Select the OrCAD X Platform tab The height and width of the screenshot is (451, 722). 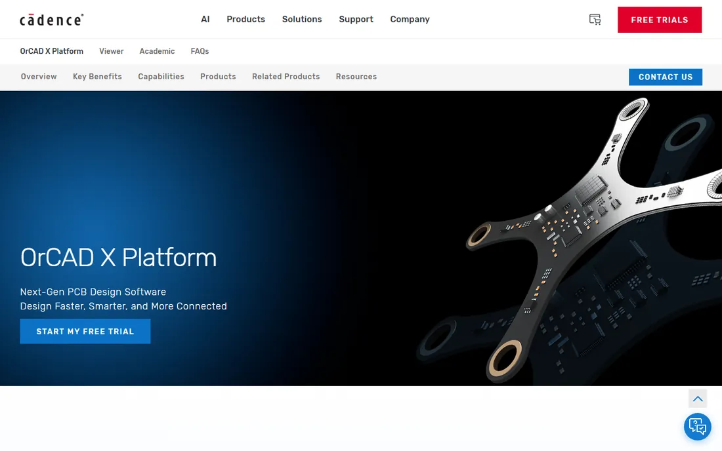[52, 51]
